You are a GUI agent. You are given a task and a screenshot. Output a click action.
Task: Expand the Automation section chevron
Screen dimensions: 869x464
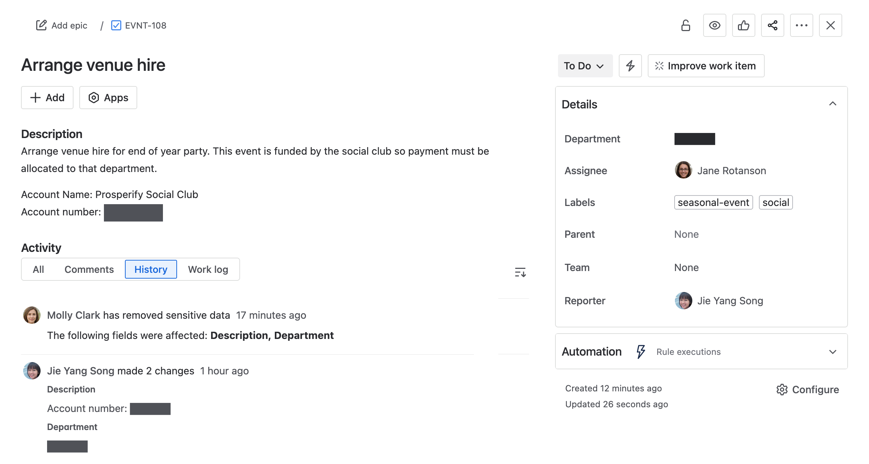832,352
